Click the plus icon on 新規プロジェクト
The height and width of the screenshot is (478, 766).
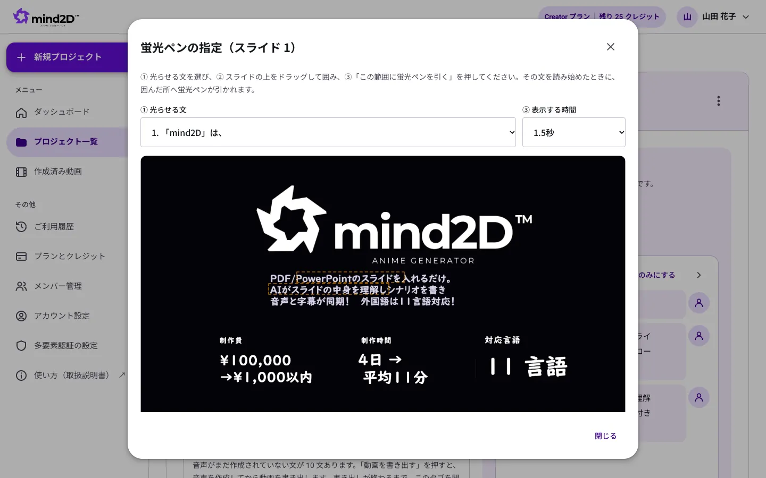(21, 57)
